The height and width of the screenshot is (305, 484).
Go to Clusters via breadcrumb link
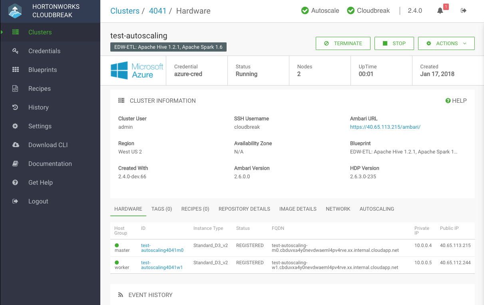coord(125,11)
